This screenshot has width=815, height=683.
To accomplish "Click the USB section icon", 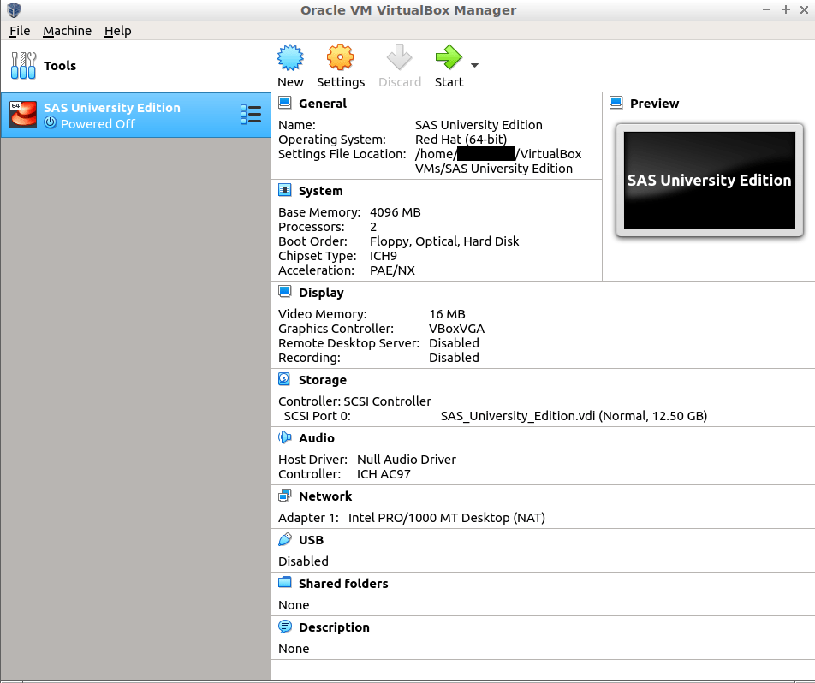I will point(285,539).
